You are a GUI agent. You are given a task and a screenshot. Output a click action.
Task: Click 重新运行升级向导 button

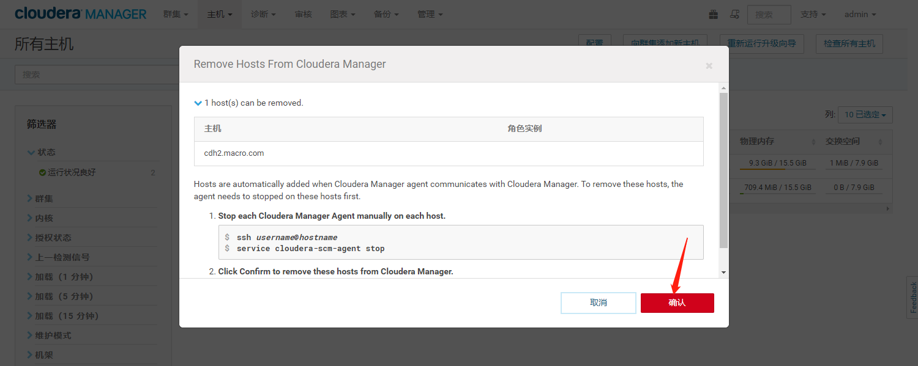(761, 43)
